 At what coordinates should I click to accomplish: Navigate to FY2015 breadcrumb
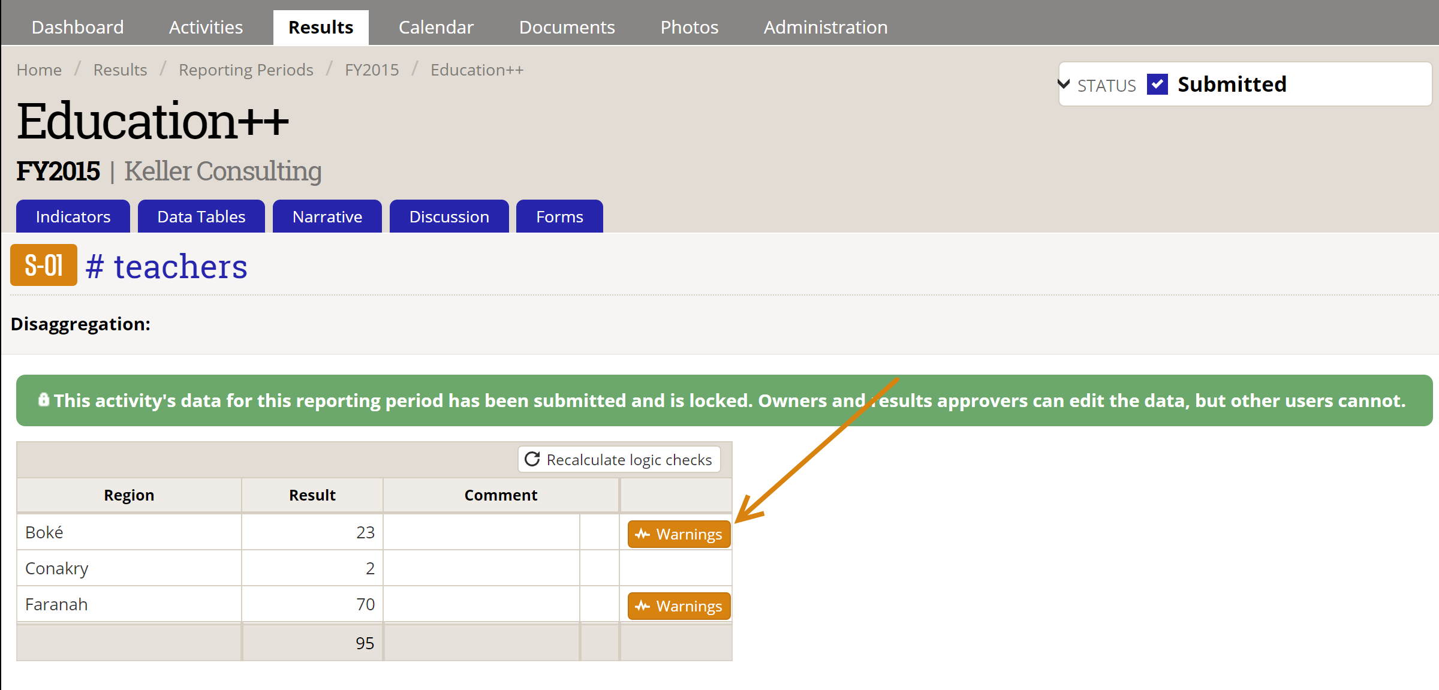371,70
